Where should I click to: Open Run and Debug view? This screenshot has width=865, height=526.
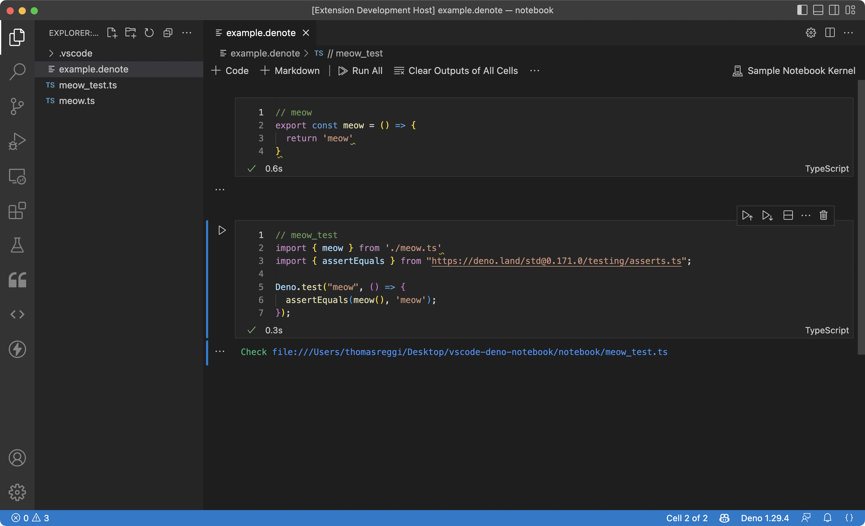[x=17, y=141]
